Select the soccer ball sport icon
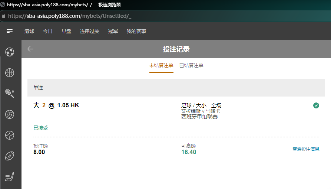The image size is (331, 189). tap(10, 52)
